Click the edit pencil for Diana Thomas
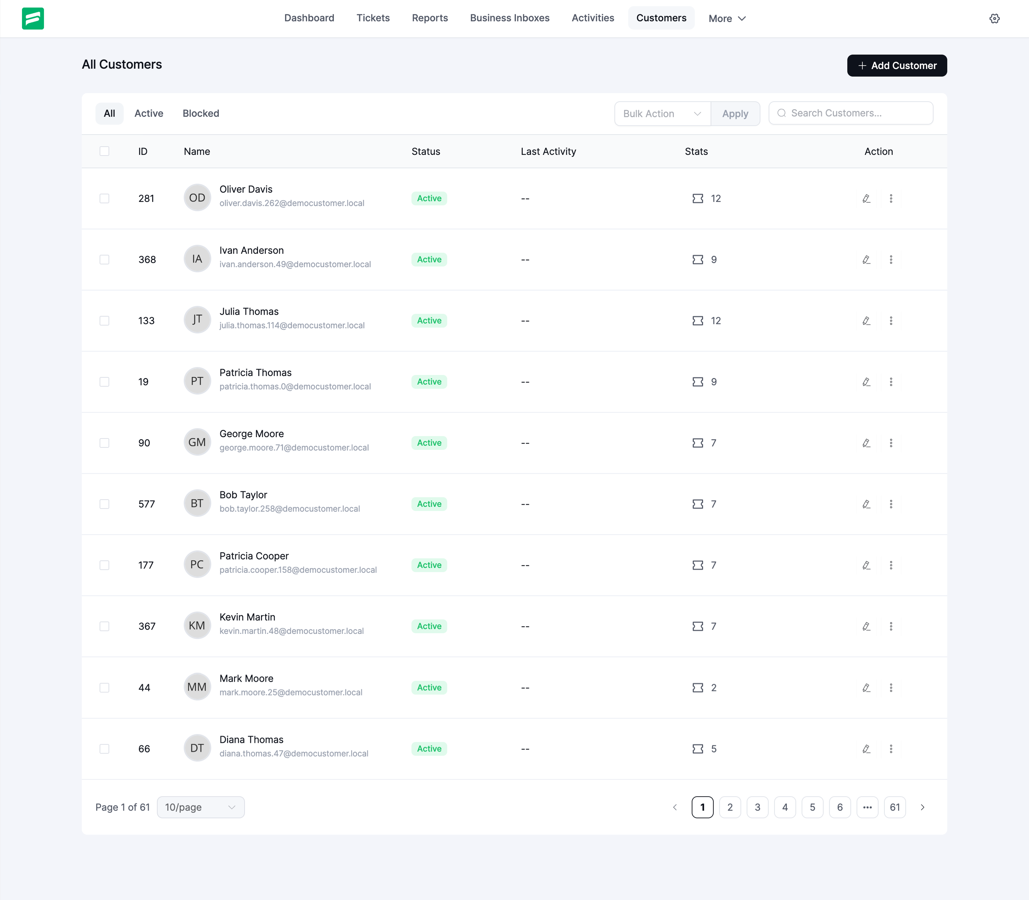This screenshot has height=900, width=1029. (x=866, y=749)
